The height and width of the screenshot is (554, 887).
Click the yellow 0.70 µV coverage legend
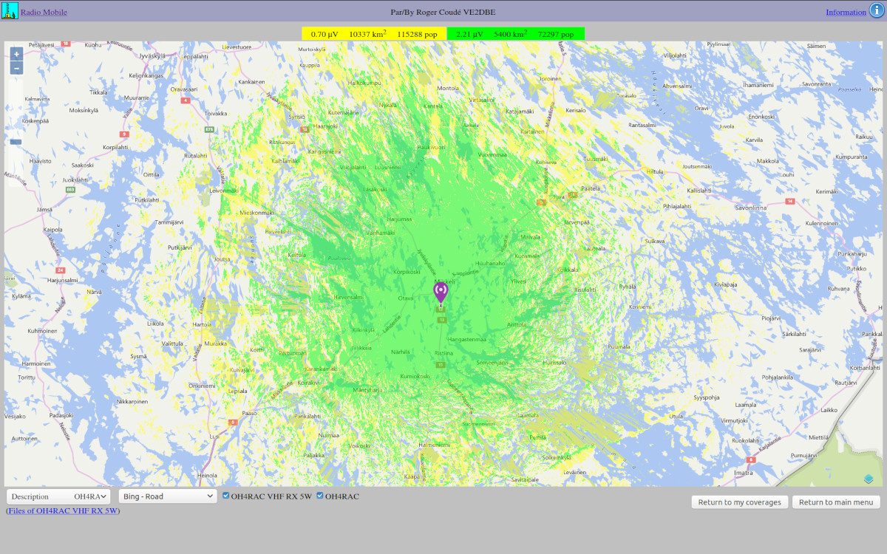pyautogui.click(x=373, y=34)
